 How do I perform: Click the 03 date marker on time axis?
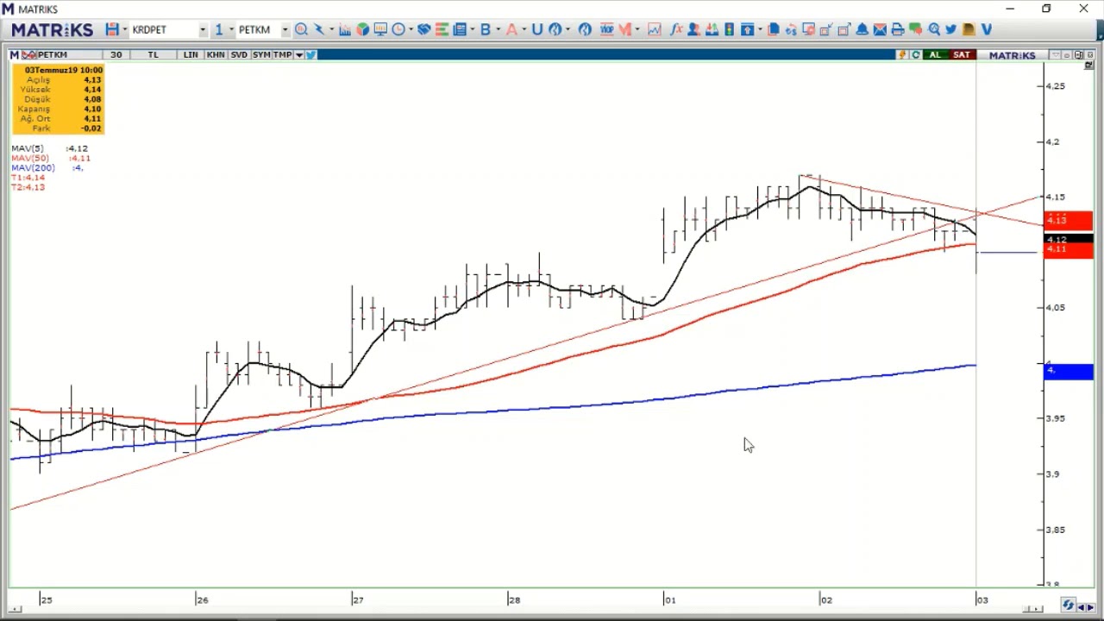tap(982, 599)
